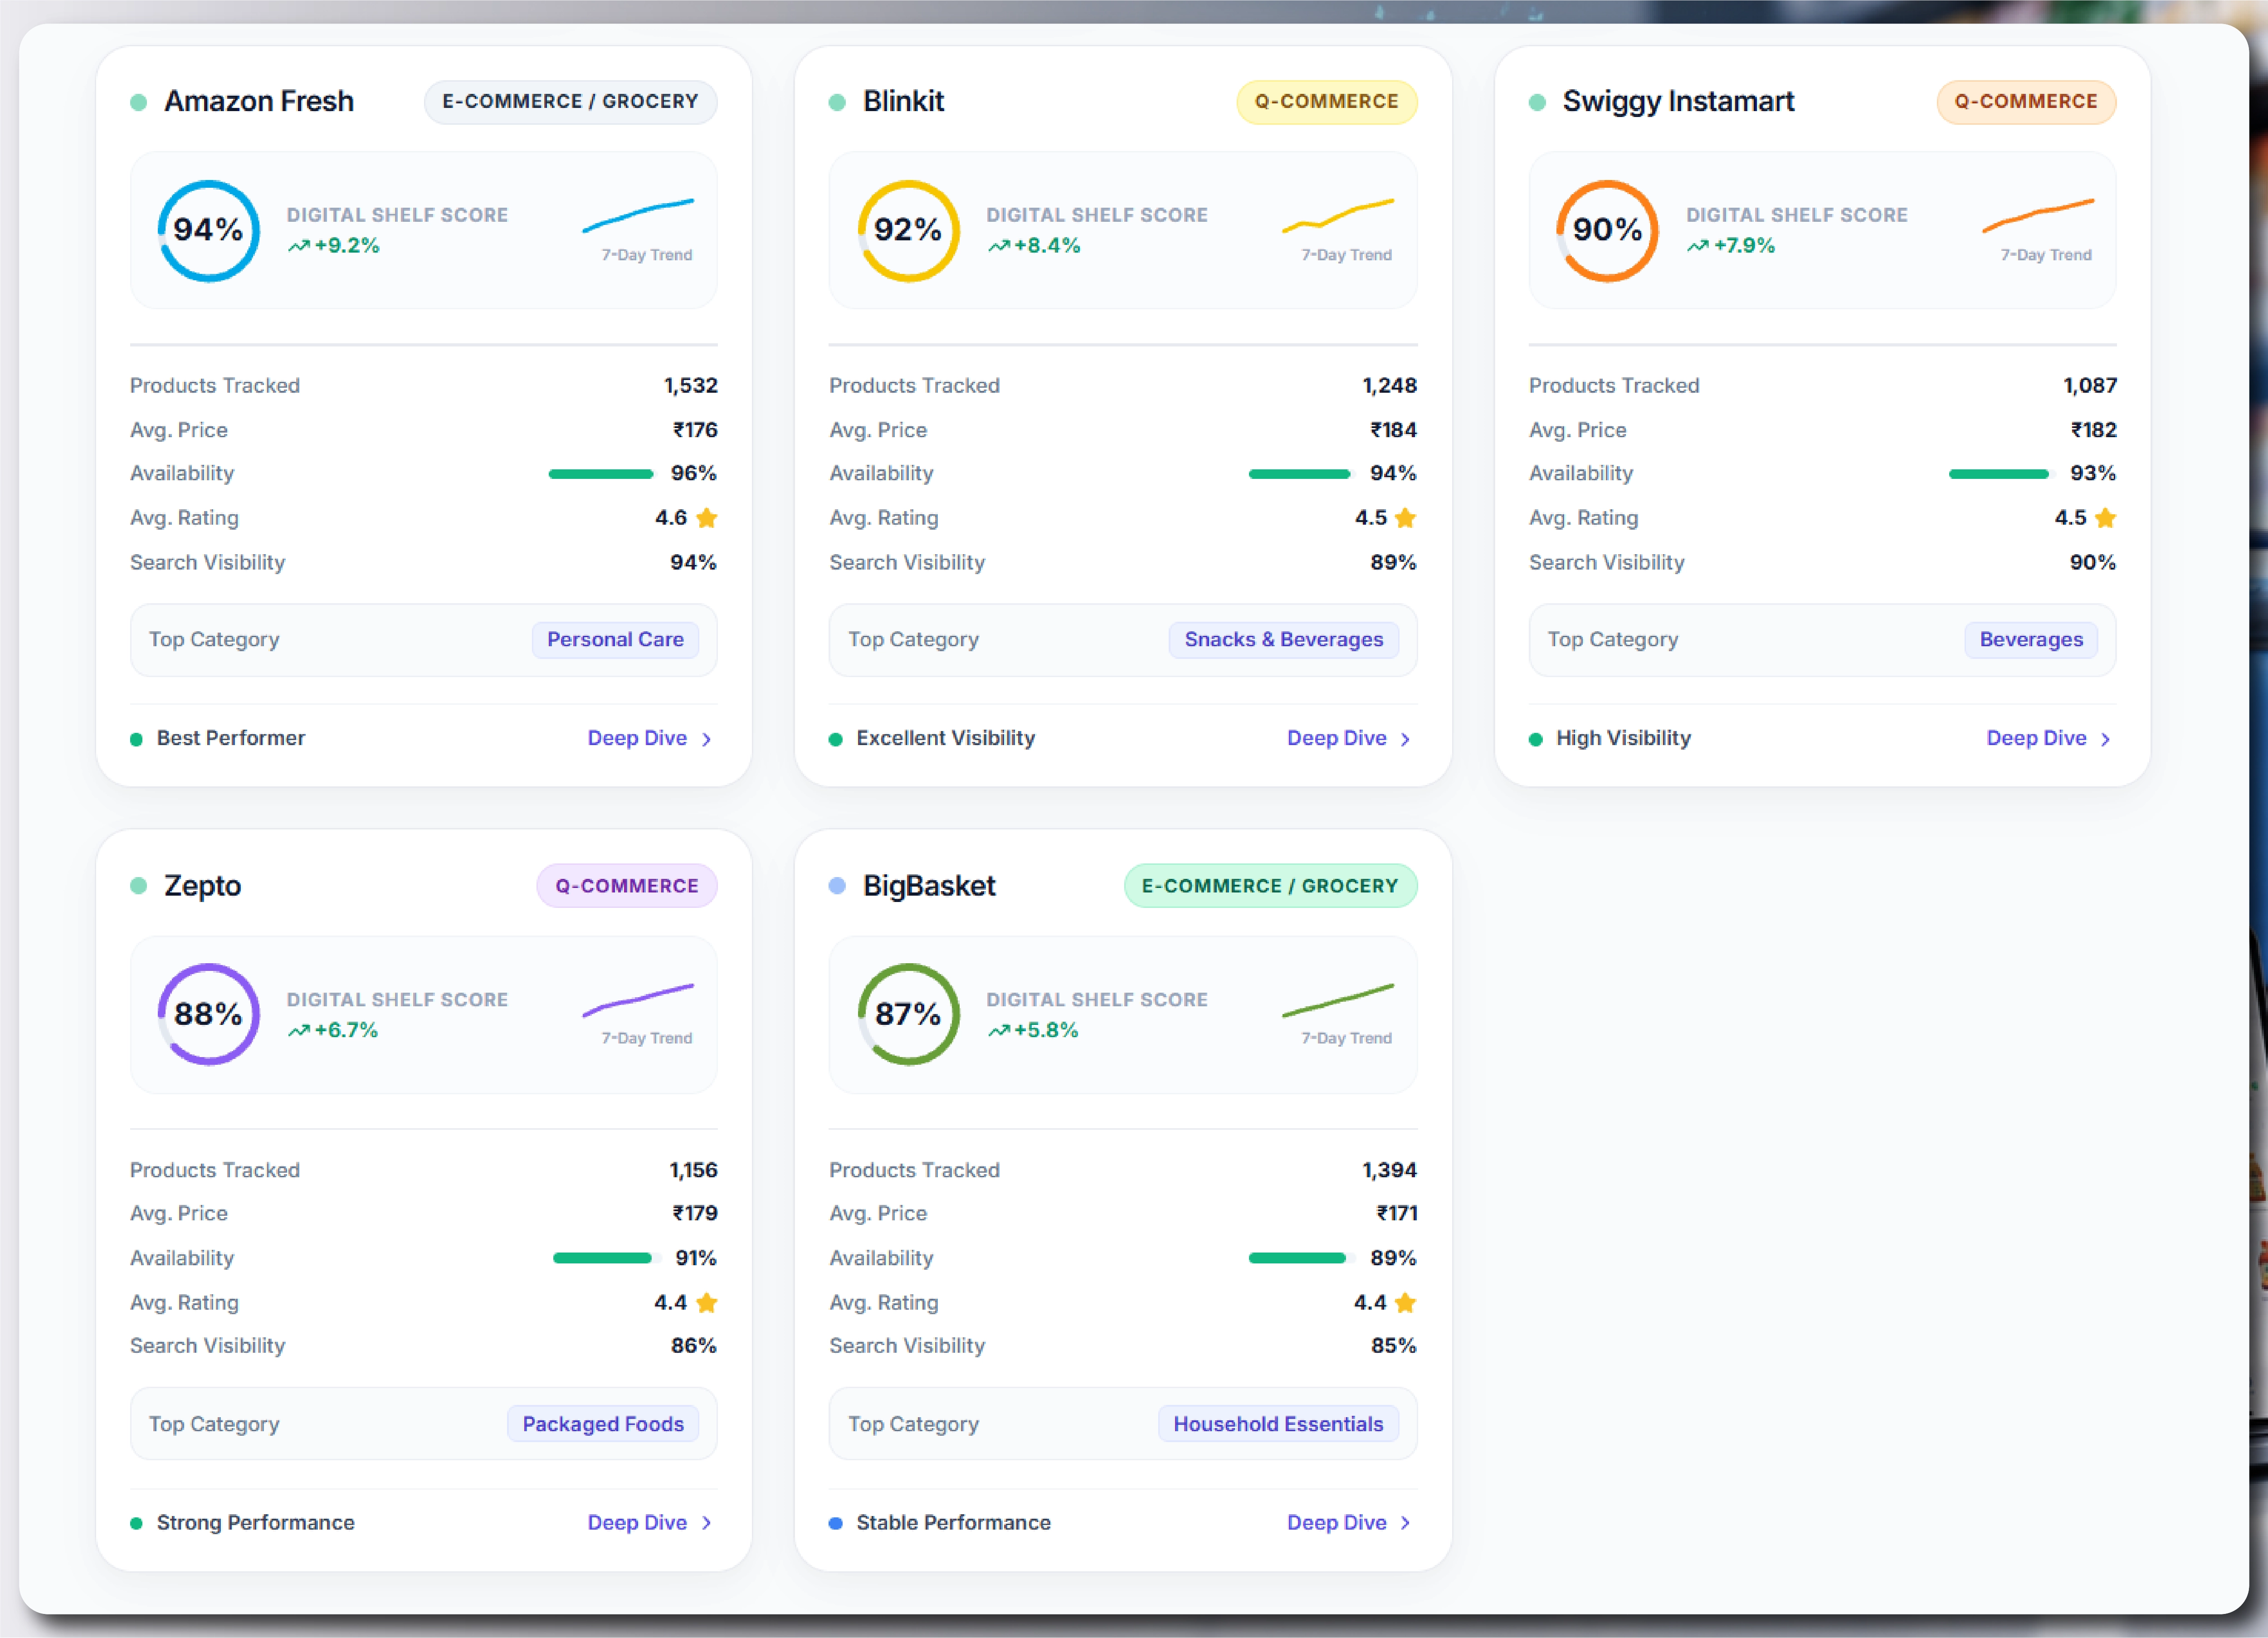Click Amazon Fresh 7-Day Trend sparkline
The height and width of the screenshot is (1638, 2268).
point(638,215)
